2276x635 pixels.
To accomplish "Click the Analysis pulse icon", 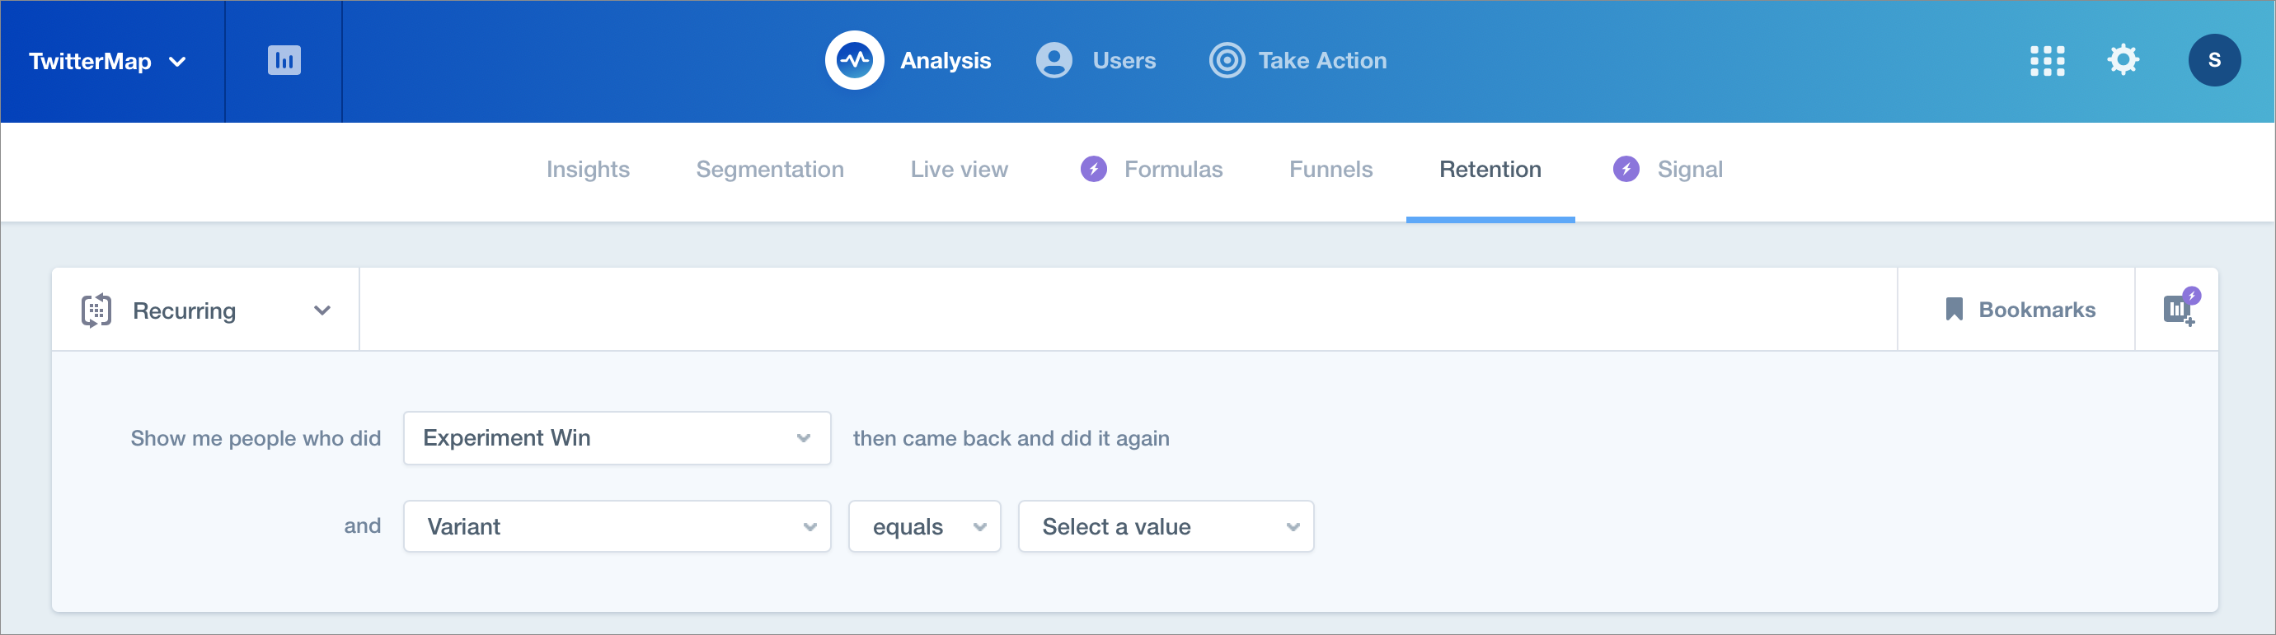I will pos(853,60).
